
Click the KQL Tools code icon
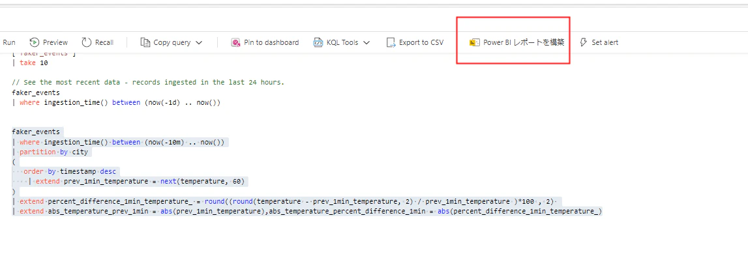(x=318, y=42)
